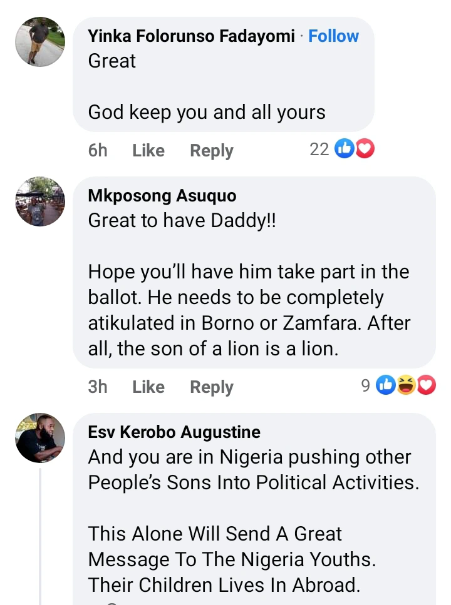
Task: Click the thumbs-up reaction icon on Yinka's comment
Action: [x=345, y=150]
